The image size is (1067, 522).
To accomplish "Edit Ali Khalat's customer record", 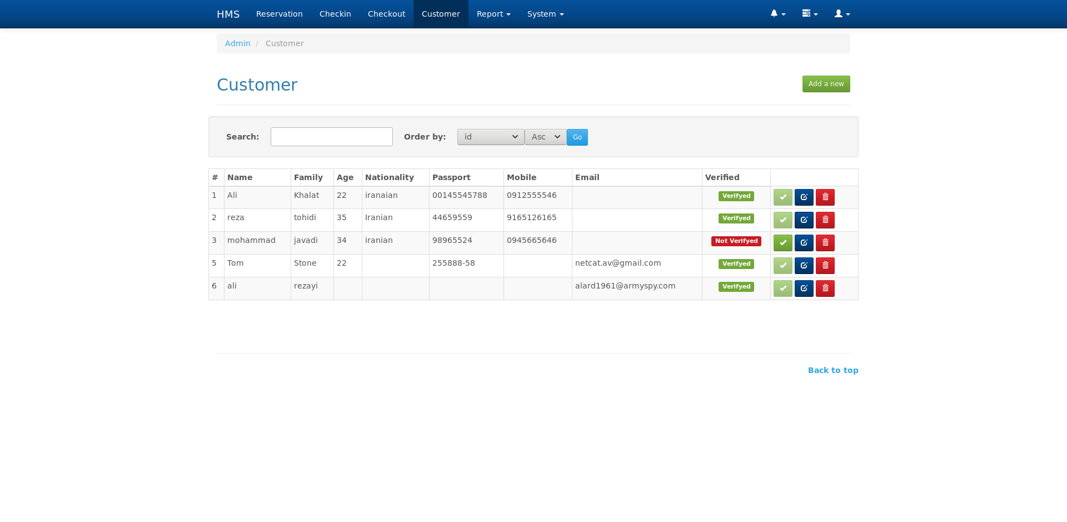I will [x=804, y=197].
